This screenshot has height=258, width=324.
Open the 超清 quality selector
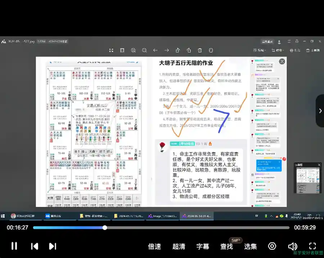[x=179, y=246]
